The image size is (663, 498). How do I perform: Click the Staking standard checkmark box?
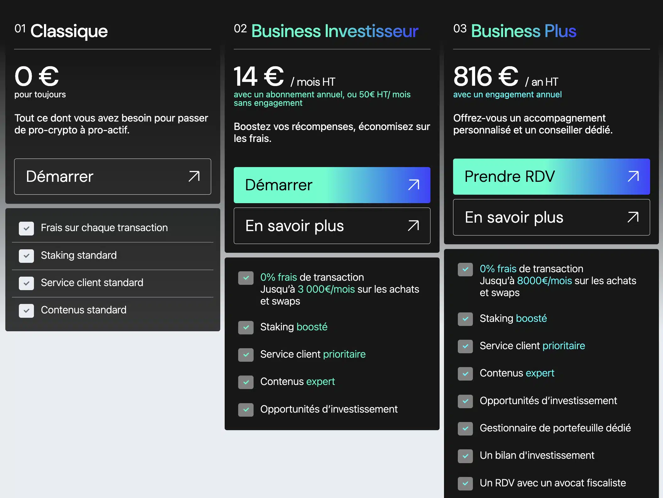pos(26,256)
